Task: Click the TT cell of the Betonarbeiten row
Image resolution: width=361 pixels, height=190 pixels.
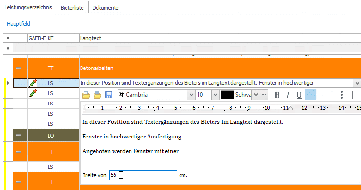Action: tap(63, 68)
